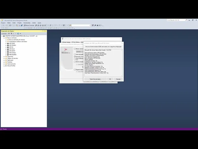Open the Ajuda menu
Viewport: 198px width, 149px height.
point(39,23)
